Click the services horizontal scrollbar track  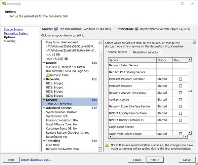click(x=148, y=137)
